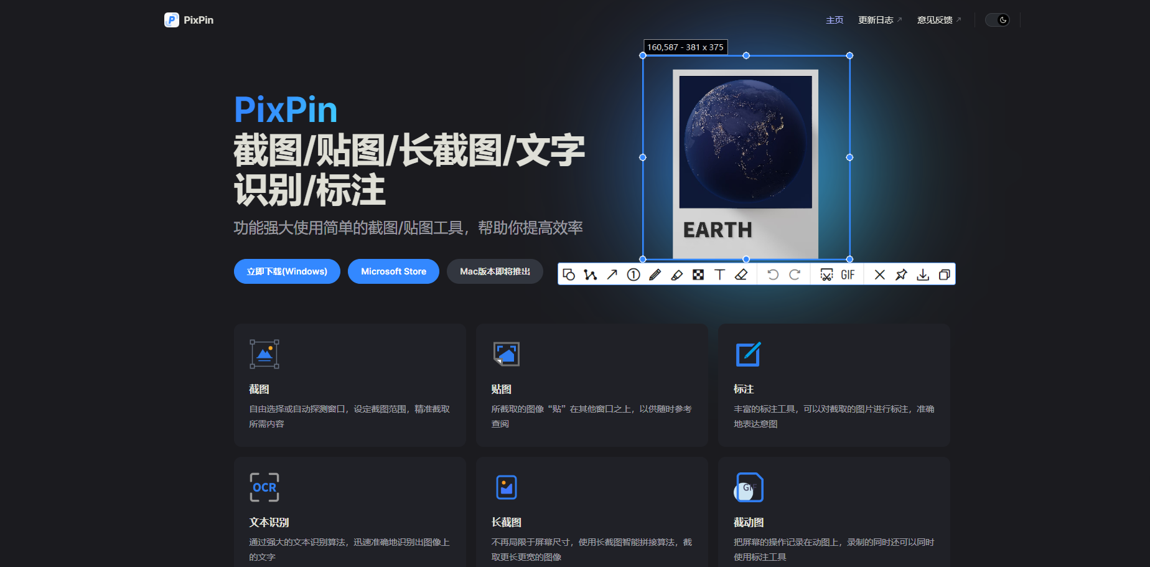Click the 长截图 card title

(x=507, y=522)
